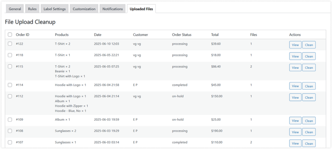This screenshot has height=149, width=332.
Task: Select the checkbox for order #115
Action: tap(10, 67)
